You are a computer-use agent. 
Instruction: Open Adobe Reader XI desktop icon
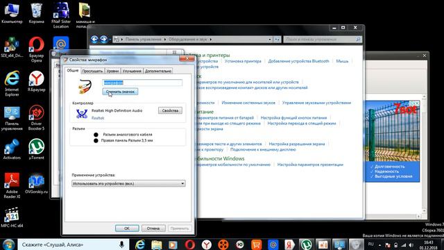12,185
